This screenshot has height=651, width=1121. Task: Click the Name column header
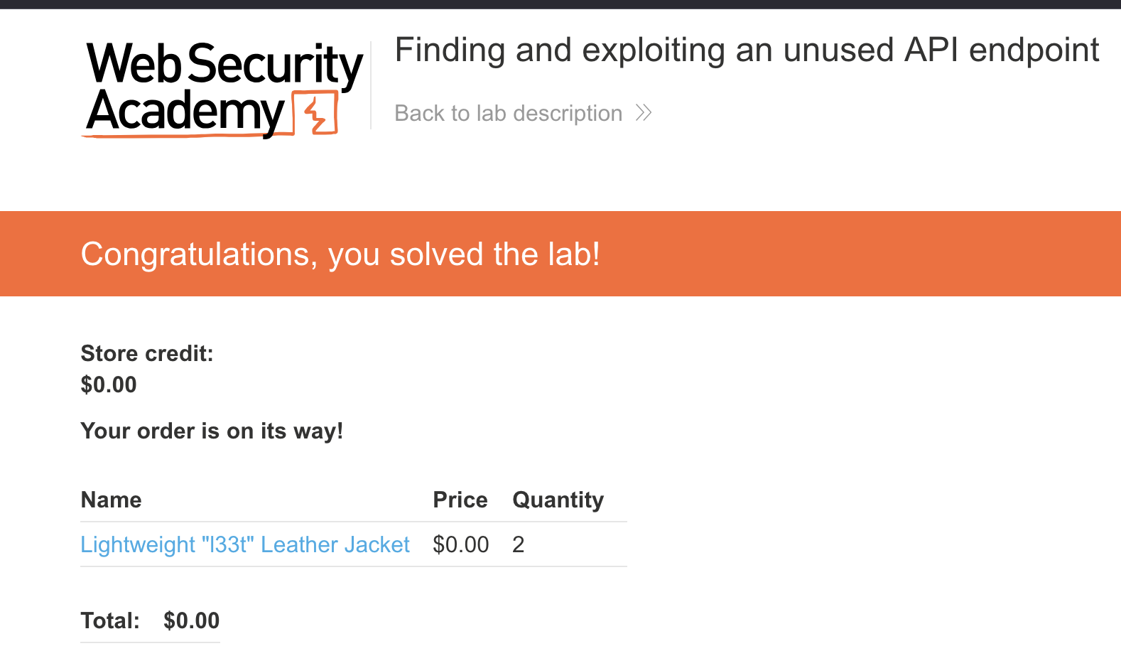point(111,500)
